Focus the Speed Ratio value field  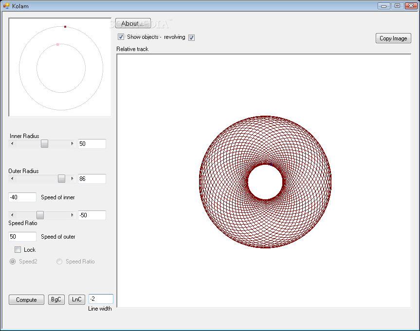click(x=92, y=215)
